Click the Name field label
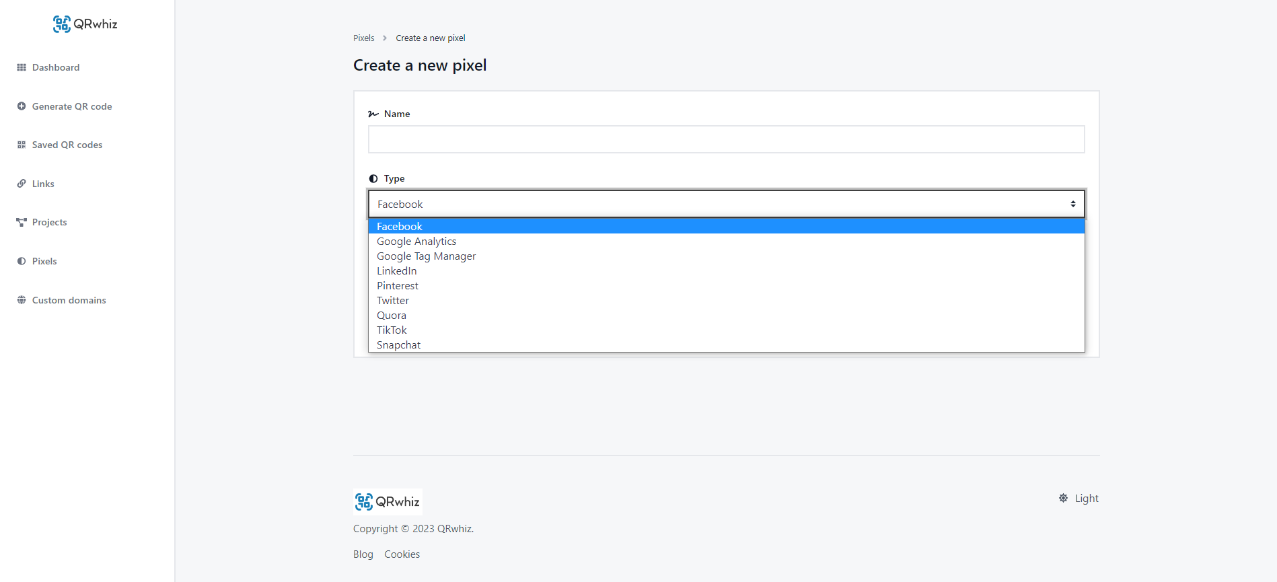This screenshot has width=1277, height=582. pyautogui.click(x=397, y=114)
